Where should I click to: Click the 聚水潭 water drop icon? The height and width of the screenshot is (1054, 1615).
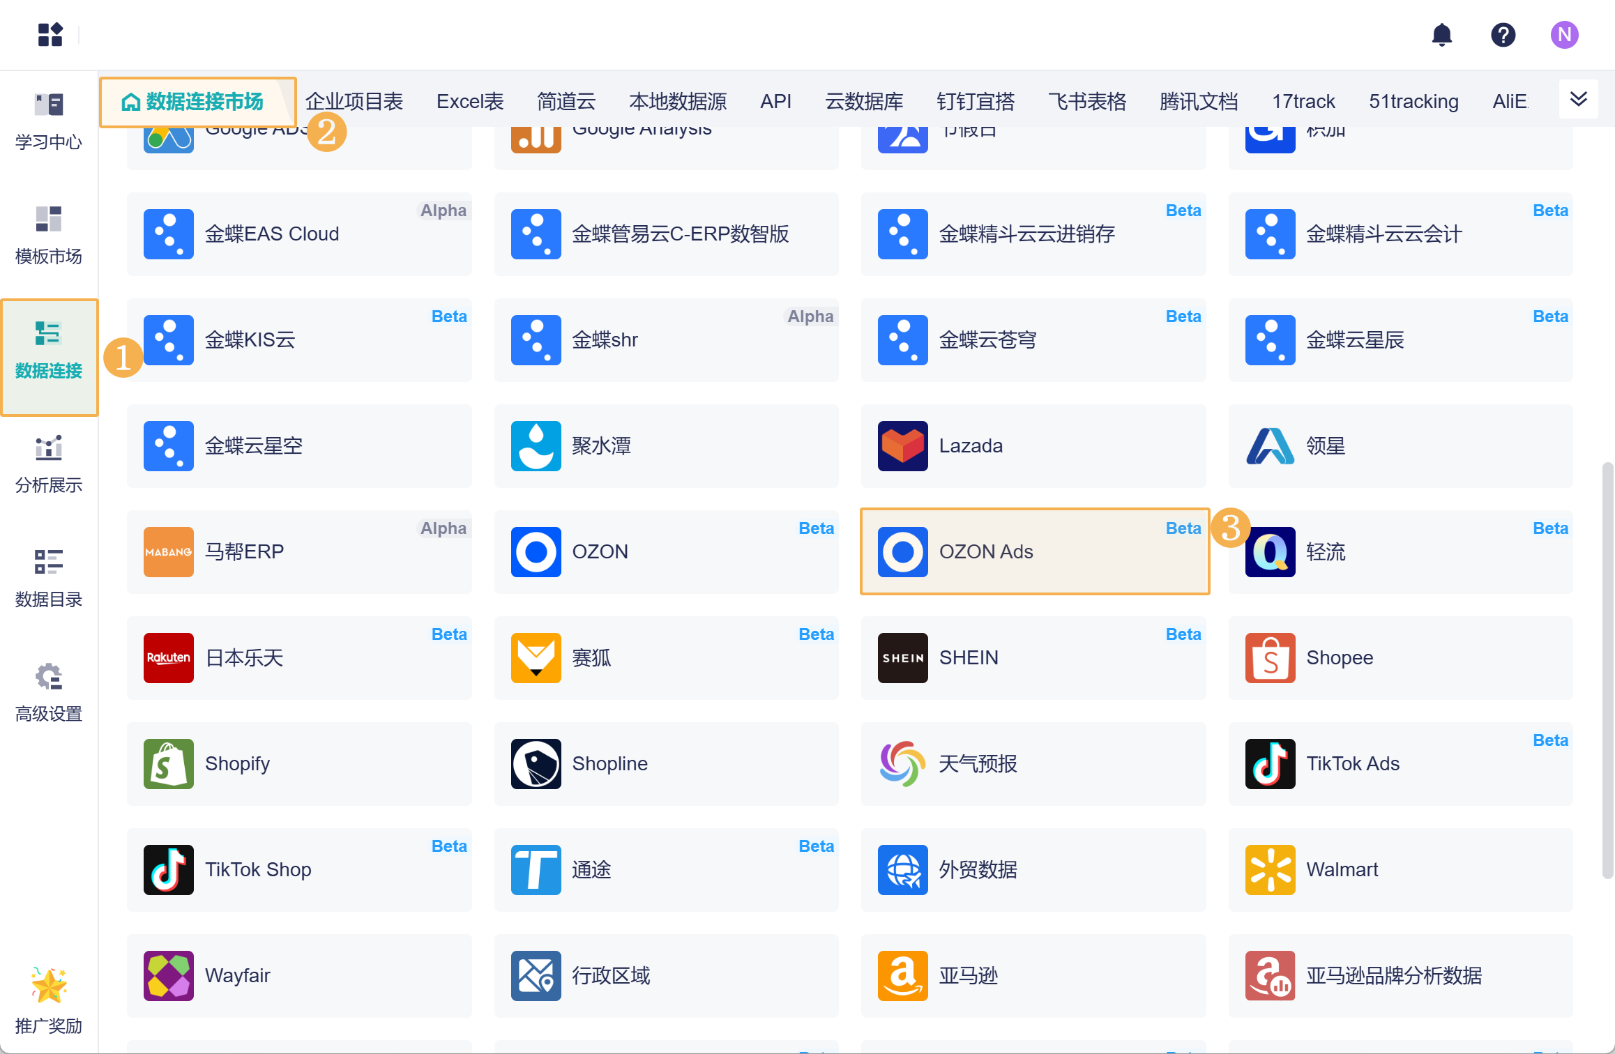pos(536,446)
